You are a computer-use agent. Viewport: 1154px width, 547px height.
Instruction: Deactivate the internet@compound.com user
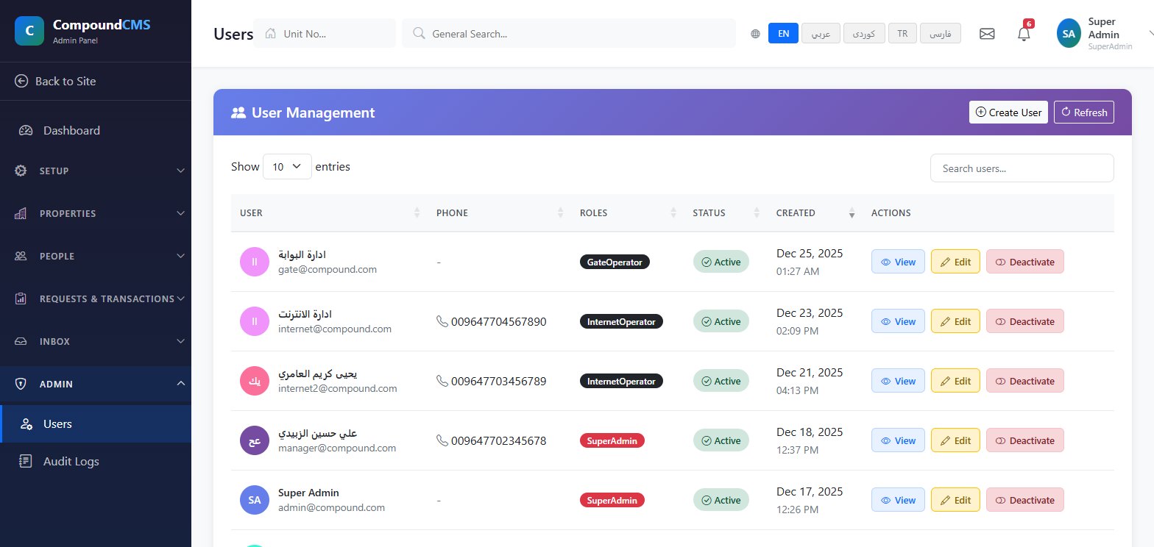pyautogui.click(x=1025, y=321)
